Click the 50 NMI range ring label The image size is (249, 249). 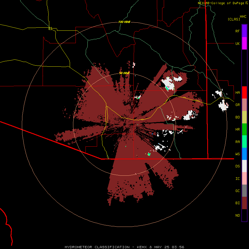(124, 73)
